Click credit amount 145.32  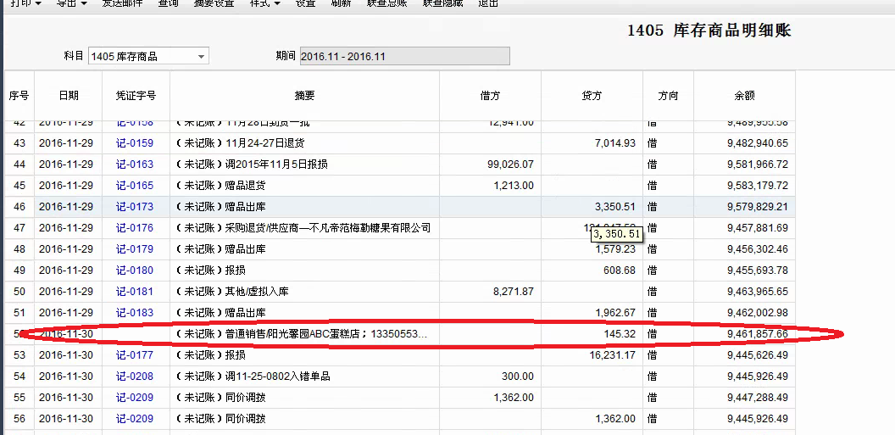pyautogui.click(x=620, y=334)
